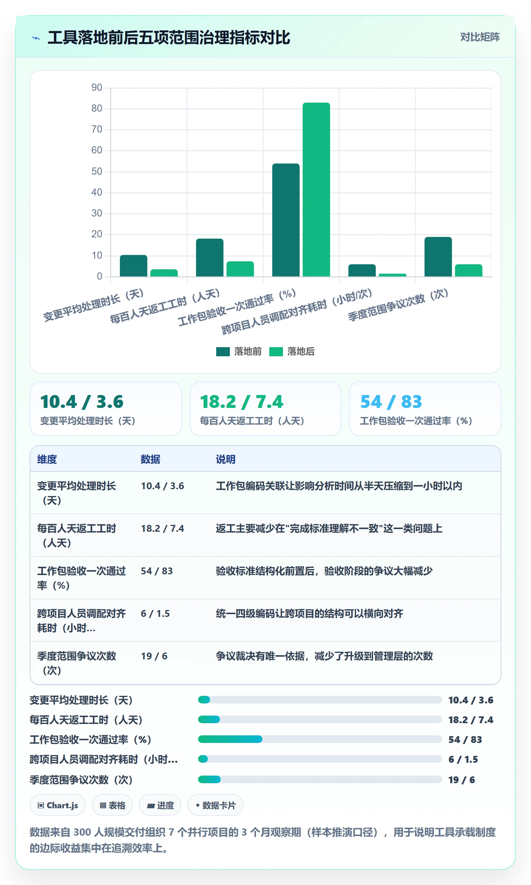Click the 对比矩阵 label in the header
Image resolution: width=531 pixels, height=885 pixels.
coord(480,37)
